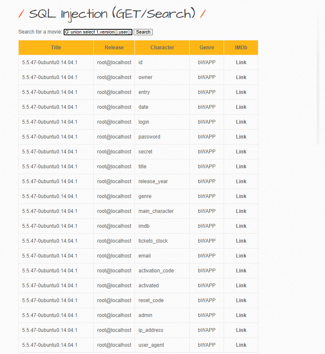This screenshot has height=354, width=325.
Task: Open the IMDb Link in the main_character row
Action: coord(241,211)
